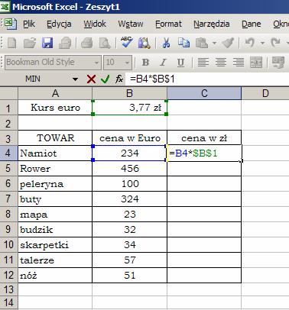Paste with clipboard icon
289x310 pixels.
pos(202,43)
